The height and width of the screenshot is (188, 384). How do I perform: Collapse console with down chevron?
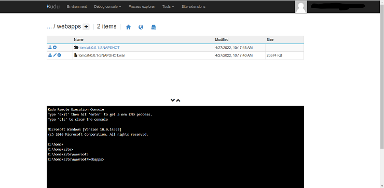click(x=173, y=100)
